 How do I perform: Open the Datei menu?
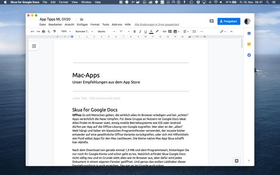[x=42, y=25]
